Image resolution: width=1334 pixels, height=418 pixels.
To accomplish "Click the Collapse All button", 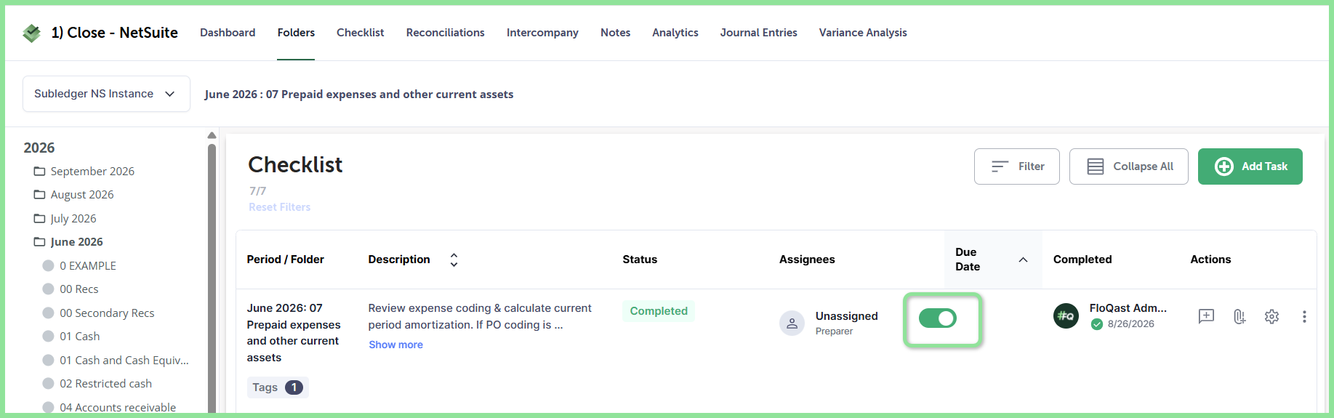I will tap(1129, 166).
